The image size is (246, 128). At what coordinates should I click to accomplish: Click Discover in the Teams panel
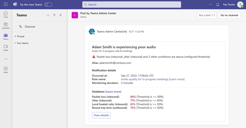(x=30, y=27)
